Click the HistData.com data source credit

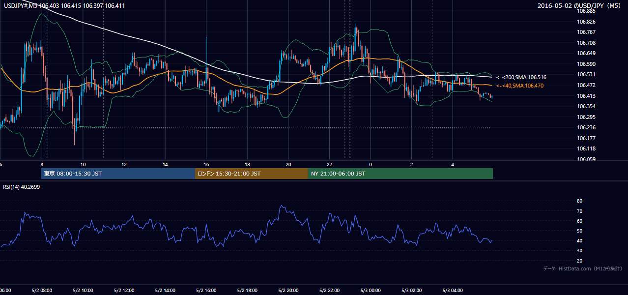pos(583,268)
